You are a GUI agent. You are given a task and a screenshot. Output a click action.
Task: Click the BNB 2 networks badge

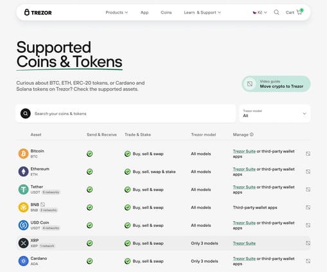click(49, 210)
